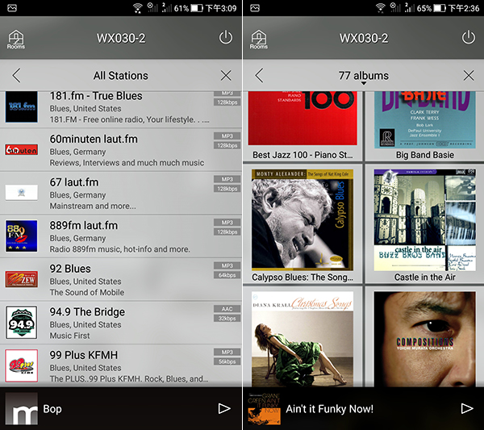
Task: Tap the Castle in the Air title
Action: click(425, 278)
